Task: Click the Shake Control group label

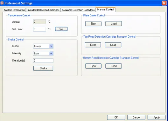Action: (x=16, y=39)
